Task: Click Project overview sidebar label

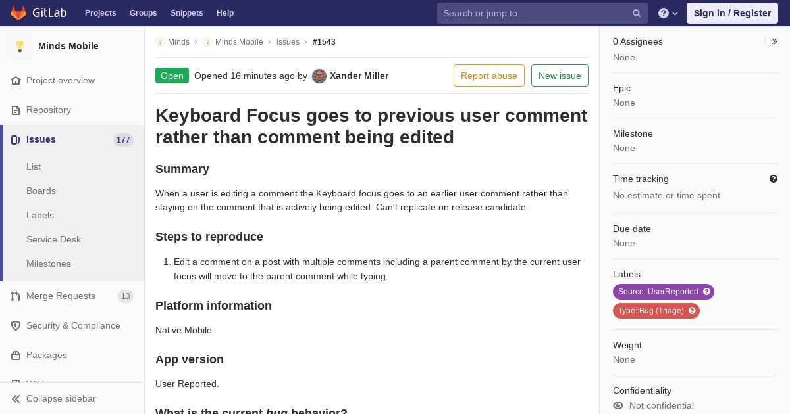Action: [61, 80]
